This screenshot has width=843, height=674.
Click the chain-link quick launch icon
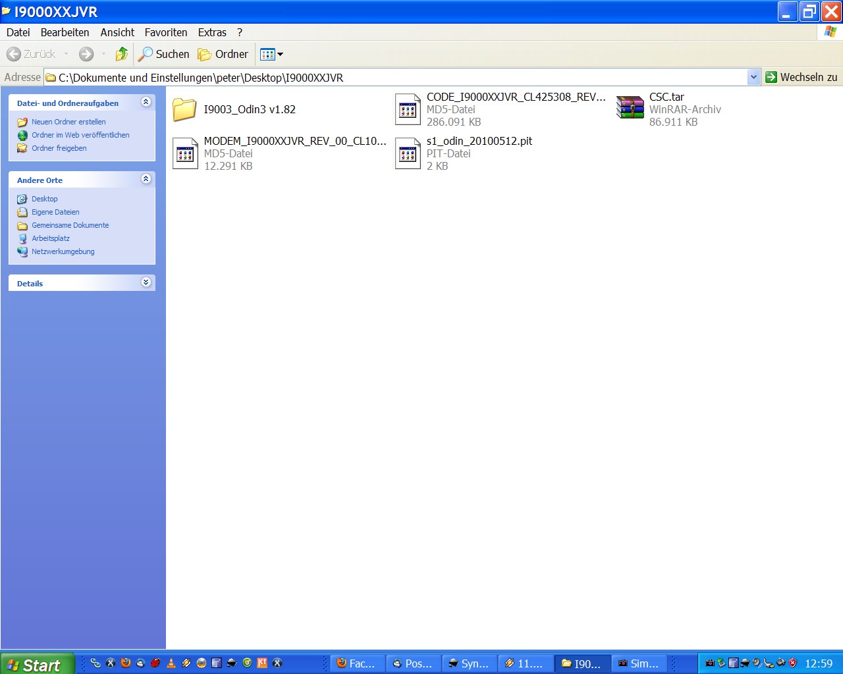pos(95,663)
